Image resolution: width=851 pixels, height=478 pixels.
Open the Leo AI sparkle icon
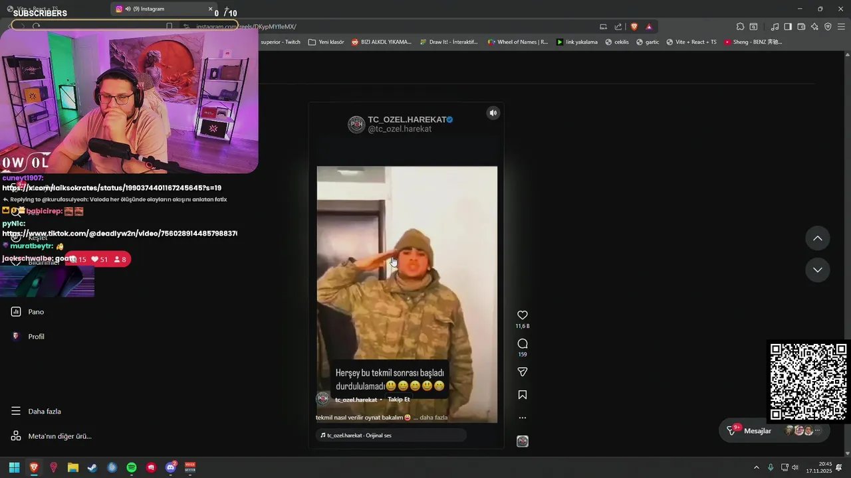(x=814, y=27)
